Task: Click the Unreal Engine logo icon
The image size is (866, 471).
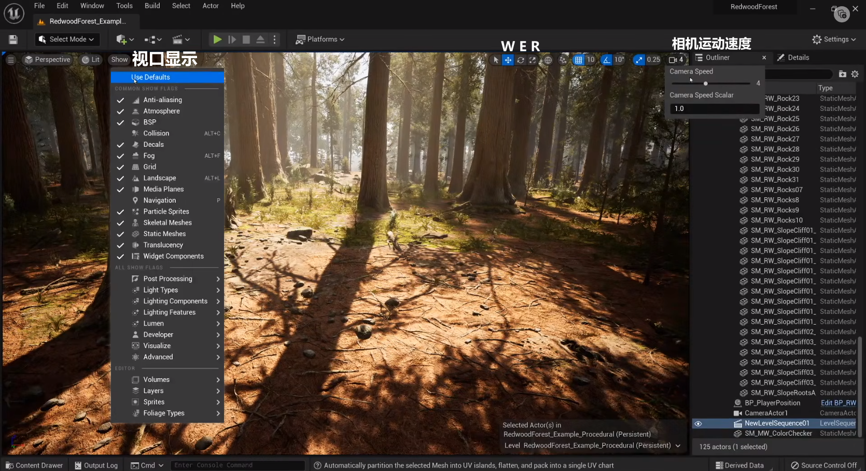Action: coord(14,13)
